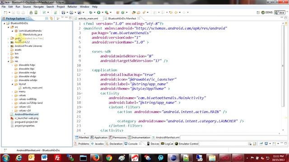Open the Navigate menu
The height and width of the screenshot is (162, 289).
38,7
